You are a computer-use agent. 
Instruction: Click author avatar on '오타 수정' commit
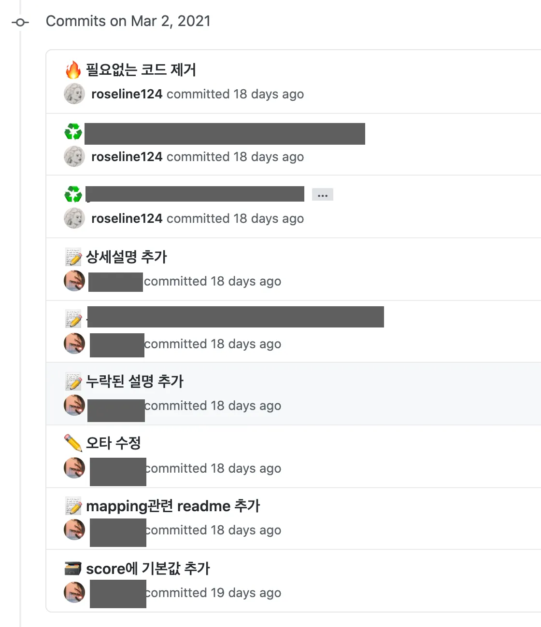[x=74, y=468]
